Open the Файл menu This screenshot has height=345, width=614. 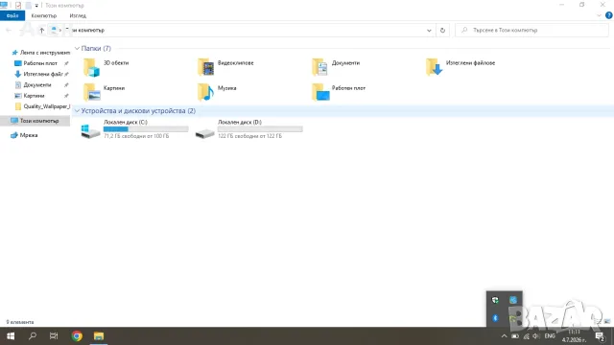pos(12,15)
